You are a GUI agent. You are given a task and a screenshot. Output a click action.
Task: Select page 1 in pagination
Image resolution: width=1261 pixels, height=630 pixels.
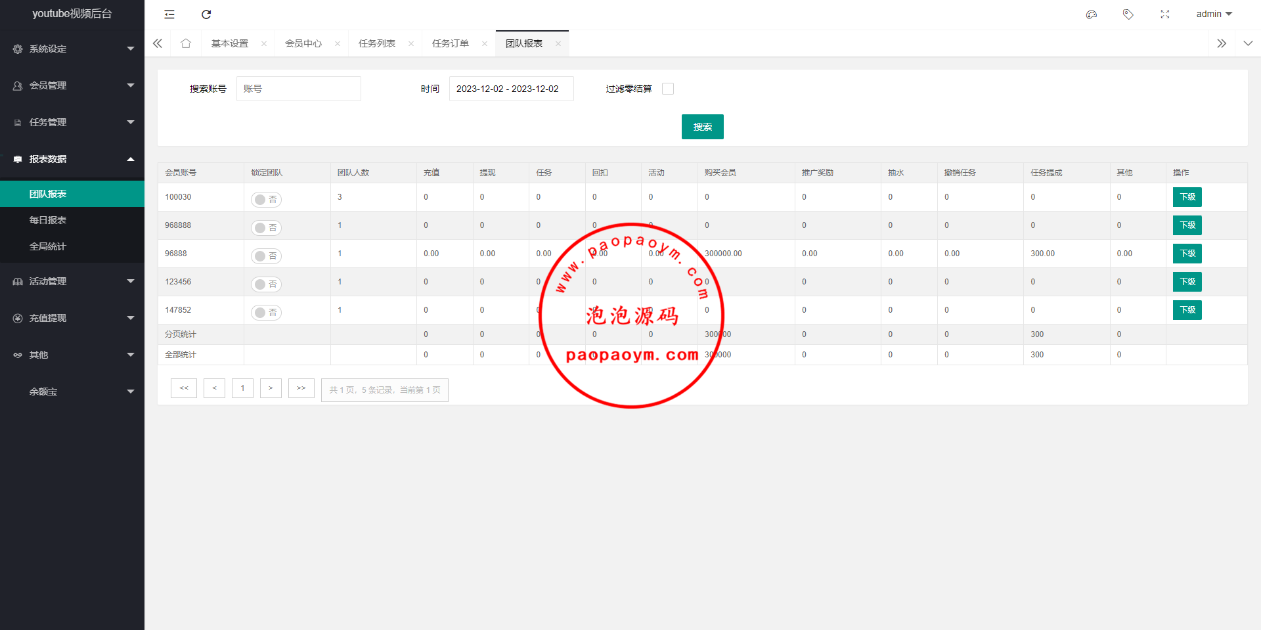(242, 388)
